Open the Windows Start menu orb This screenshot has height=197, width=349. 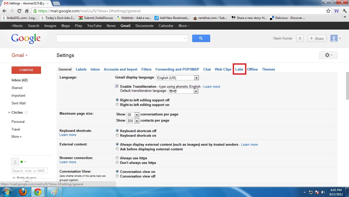point(6,192)
